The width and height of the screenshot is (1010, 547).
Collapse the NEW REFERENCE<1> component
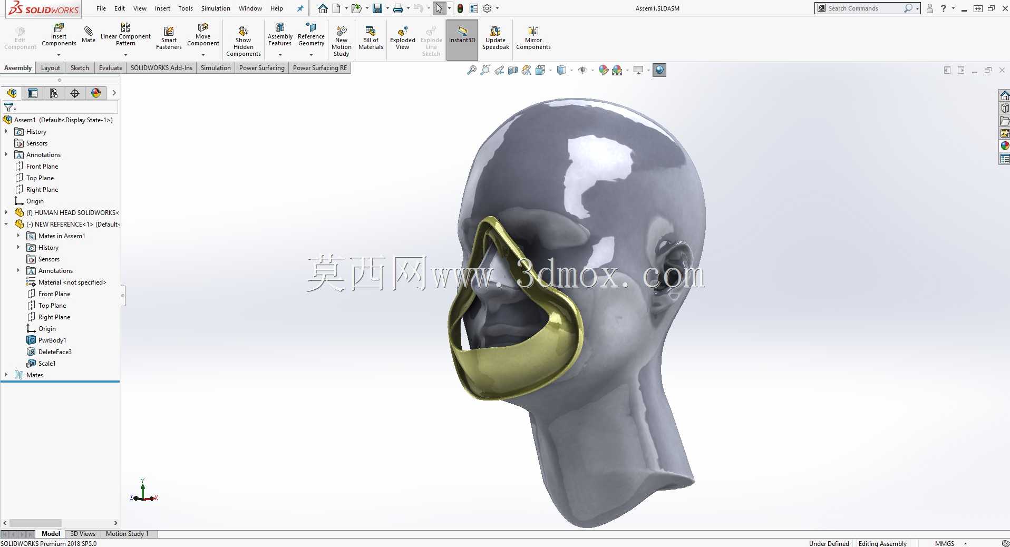6,224
